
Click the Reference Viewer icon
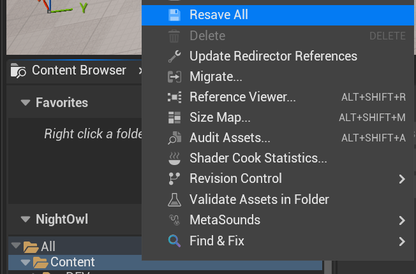point(174,97)
